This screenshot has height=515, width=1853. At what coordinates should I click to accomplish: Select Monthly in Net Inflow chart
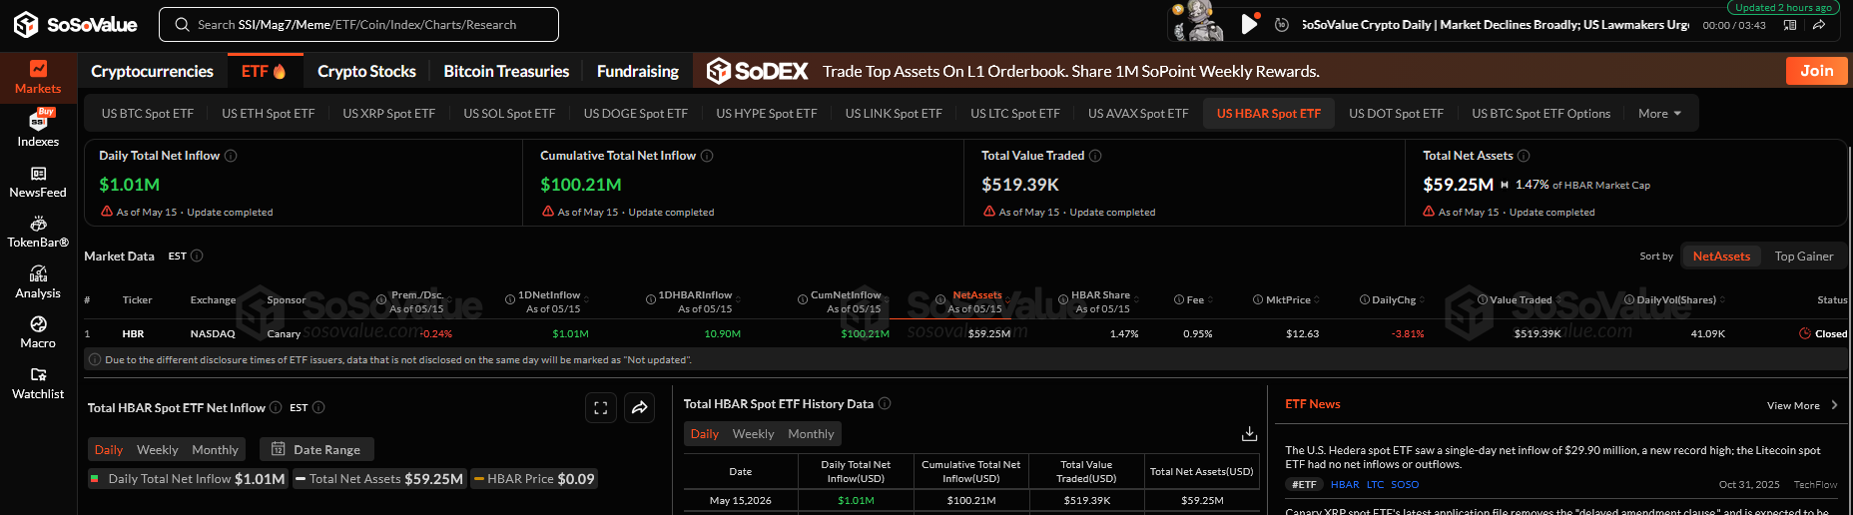[x=215, y=450]
